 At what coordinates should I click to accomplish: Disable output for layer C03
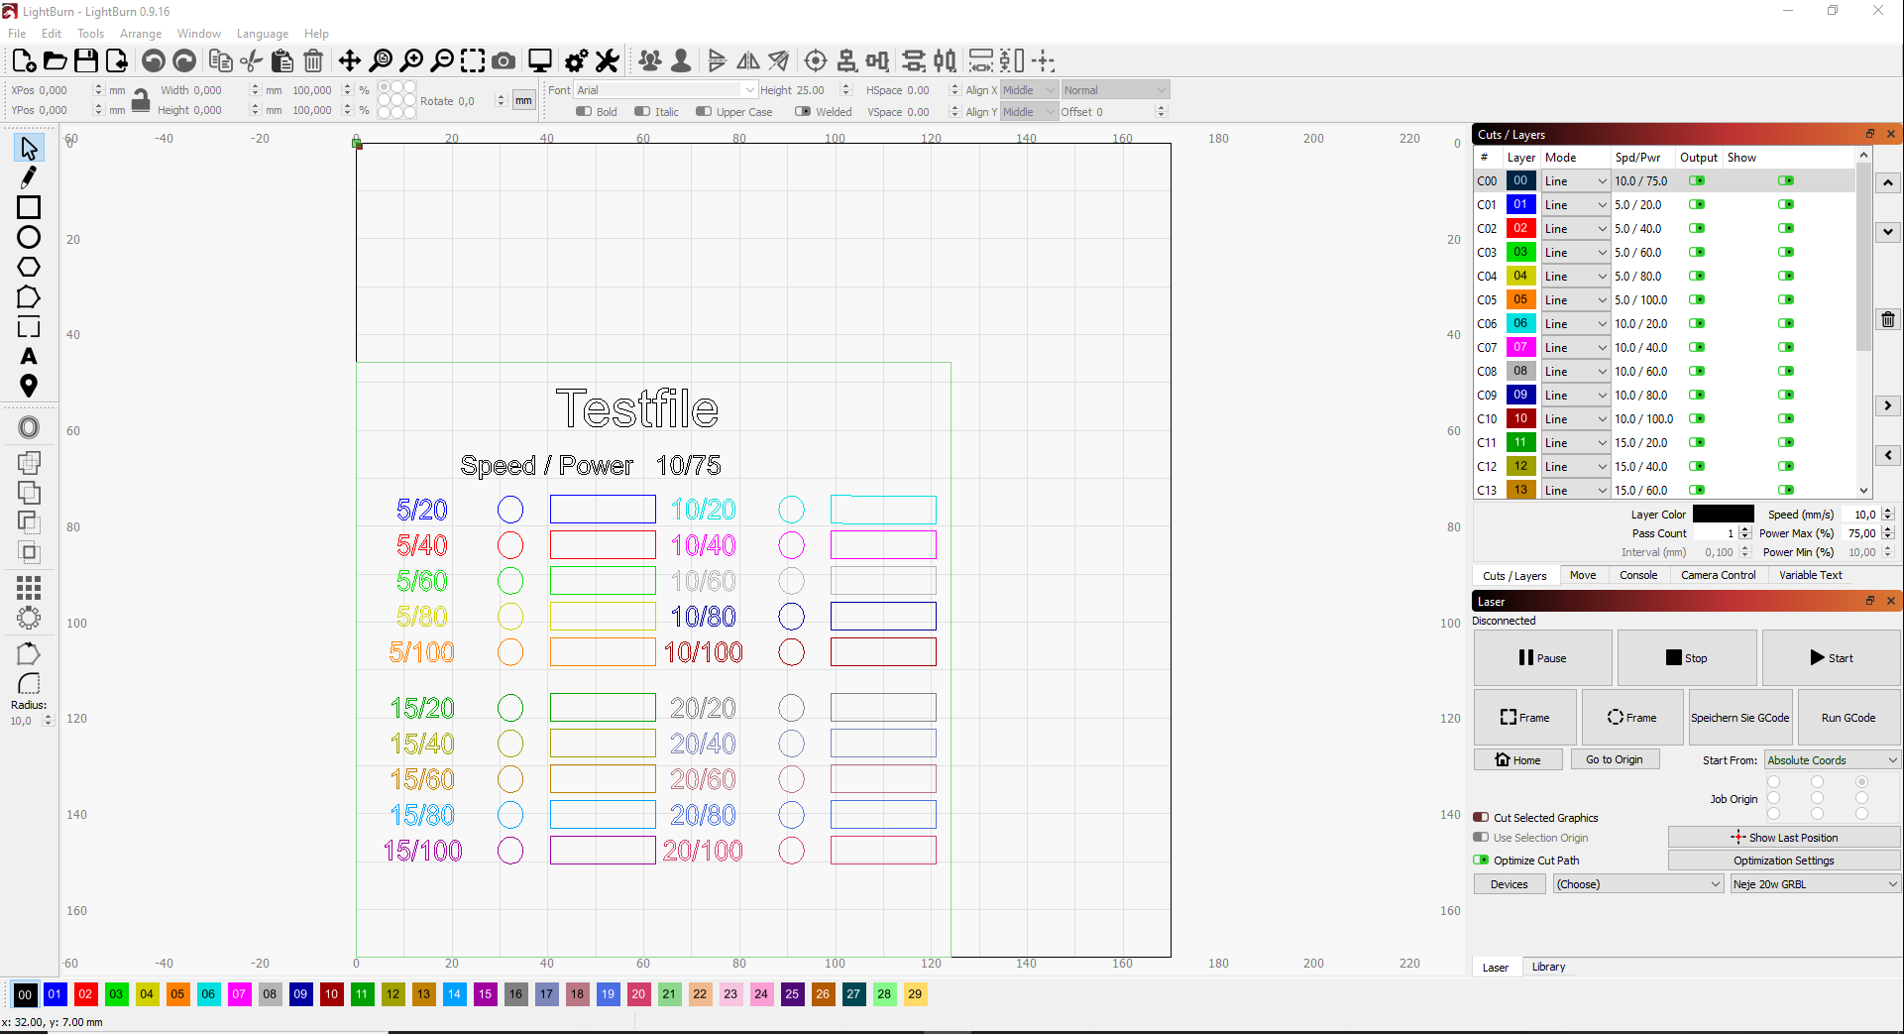tap(1698, 252)
